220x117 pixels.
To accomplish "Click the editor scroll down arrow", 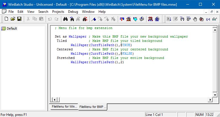I will (215, 95).
